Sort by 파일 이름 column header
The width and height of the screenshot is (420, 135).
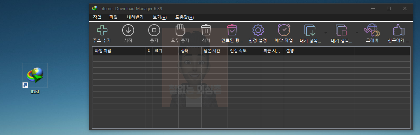pos(119,51)
